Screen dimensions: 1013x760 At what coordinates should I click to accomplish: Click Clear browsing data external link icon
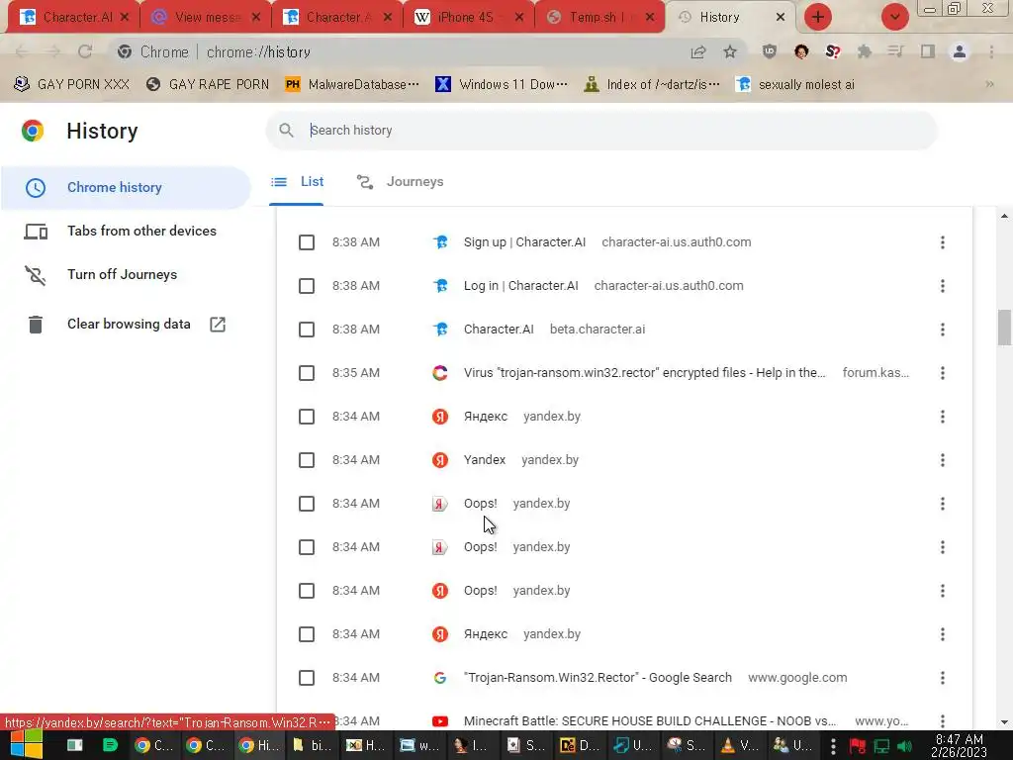(218, 325)
